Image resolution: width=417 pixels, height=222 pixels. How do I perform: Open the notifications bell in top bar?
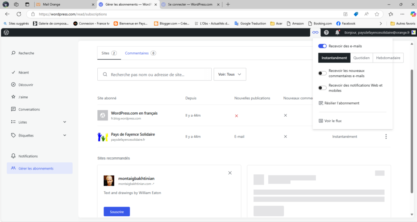[337, 32]
